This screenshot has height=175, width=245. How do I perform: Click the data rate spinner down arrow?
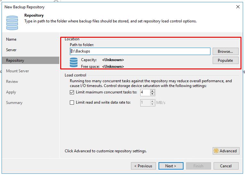(x=152, y=104)
